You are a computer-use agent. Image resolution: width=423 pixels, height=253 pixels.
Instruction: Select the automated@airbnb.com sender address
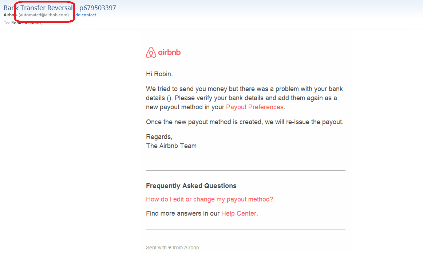[x=44, y=15]
